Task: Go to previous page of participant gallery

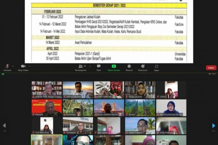Action: (x=4, y=125)
